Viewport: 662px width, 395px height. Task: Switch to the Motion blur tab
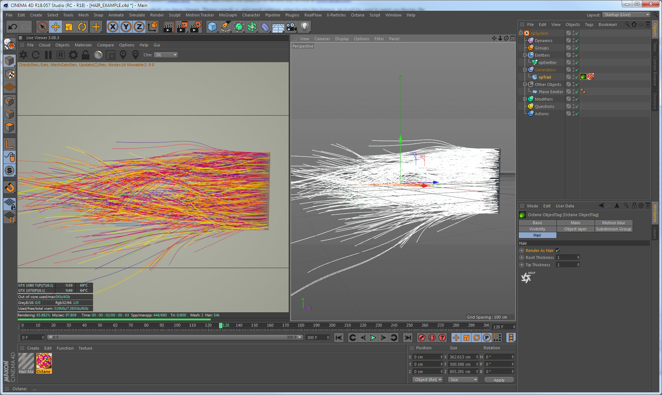[x=613, y=223]
